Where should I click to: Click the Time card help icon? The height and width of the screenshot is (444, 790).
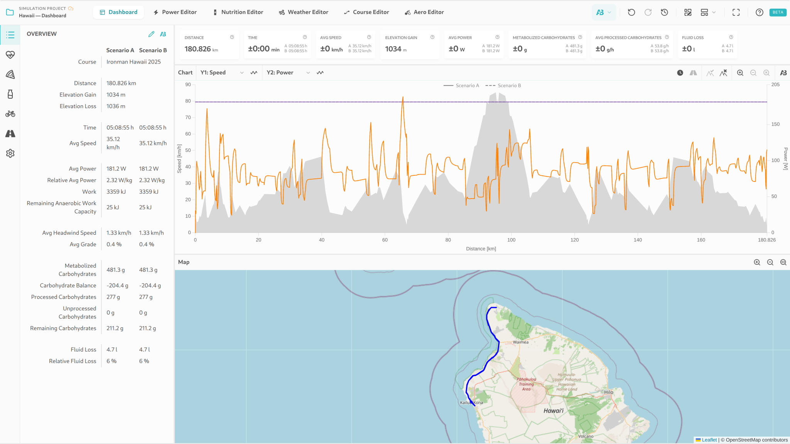point(305,37)
